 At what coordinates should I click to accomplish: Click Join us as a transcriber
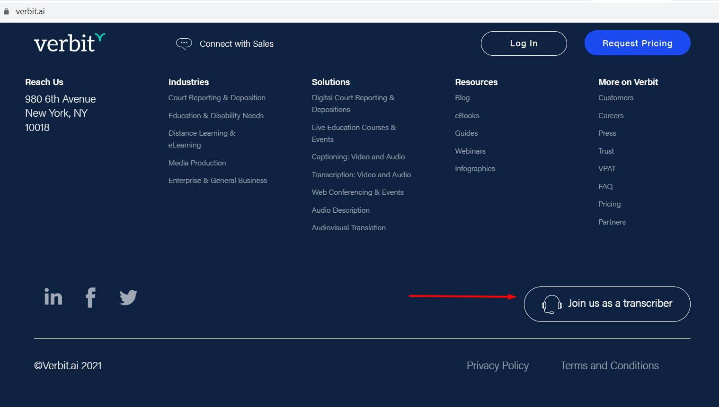pyautogui.click(x=620, y=303)
